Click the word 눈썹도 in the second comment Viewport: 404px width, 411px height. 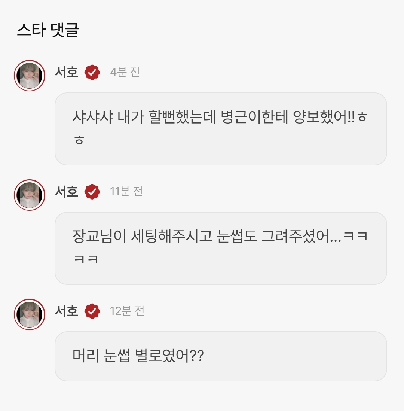pos(237,236)
